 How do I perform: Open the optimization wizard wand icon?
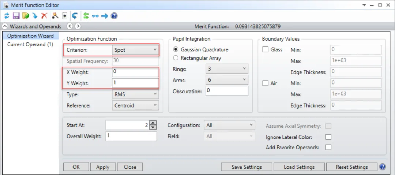[55, 16]
